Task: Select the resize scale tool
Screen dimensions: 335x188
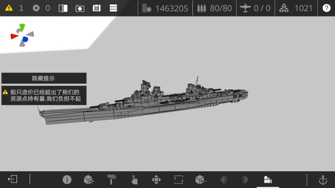Action: [179, 179]
